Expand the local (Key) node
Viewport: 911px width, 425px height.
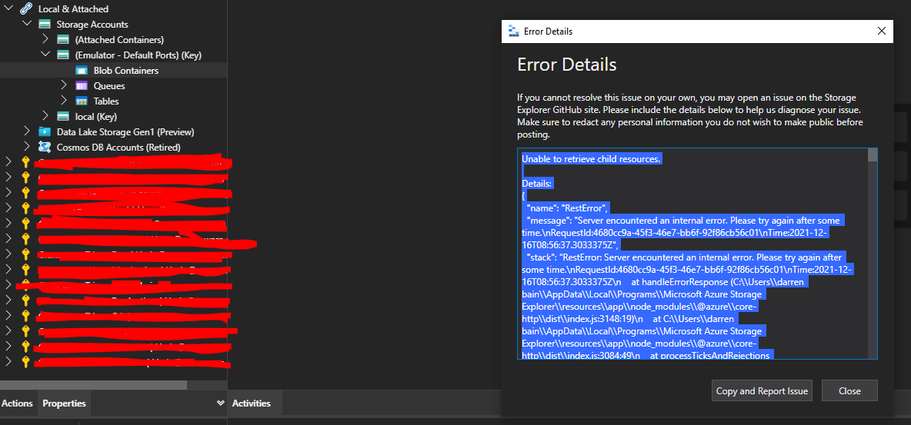[45, 116]
